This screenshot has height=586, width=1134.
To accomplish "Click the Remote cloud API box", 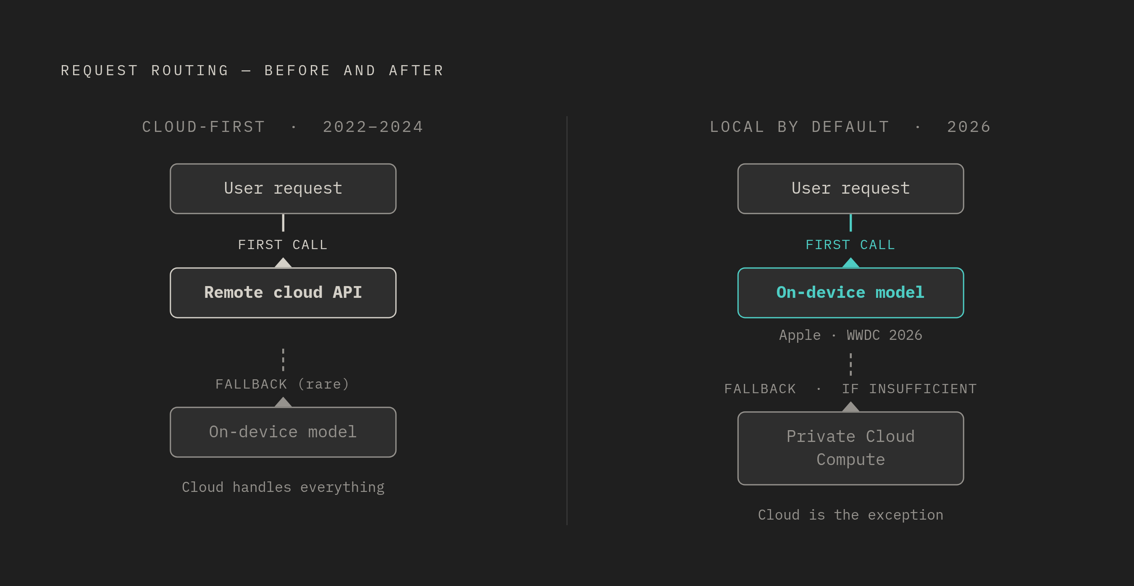I will pos(283,292).
